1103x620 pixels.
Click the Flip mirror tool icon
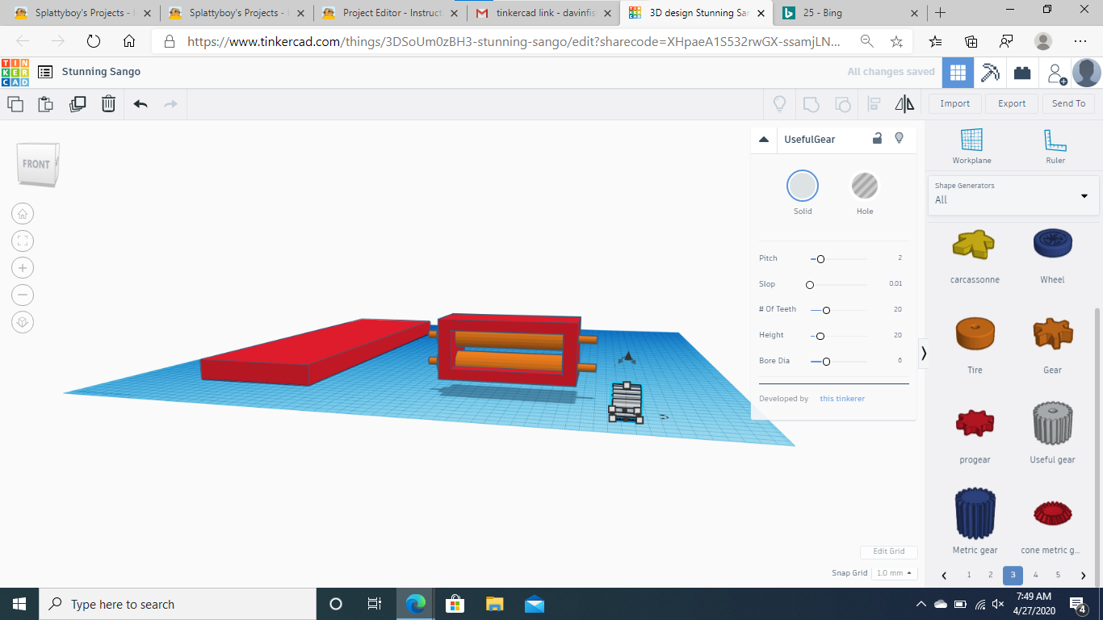click(x=904, y=103)
